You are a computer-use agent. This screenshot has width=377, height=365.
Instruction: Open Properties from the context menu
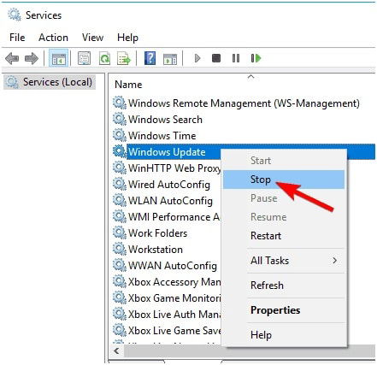284,310
